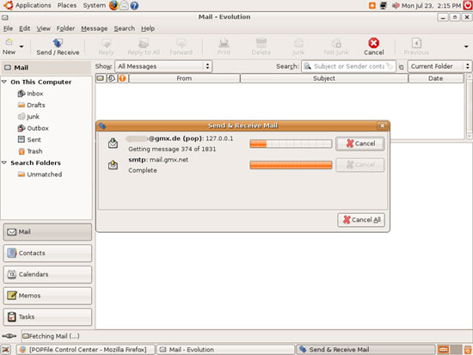Open the Ubuntu Applications menu

pyautogui.click(x=34, y=5)
